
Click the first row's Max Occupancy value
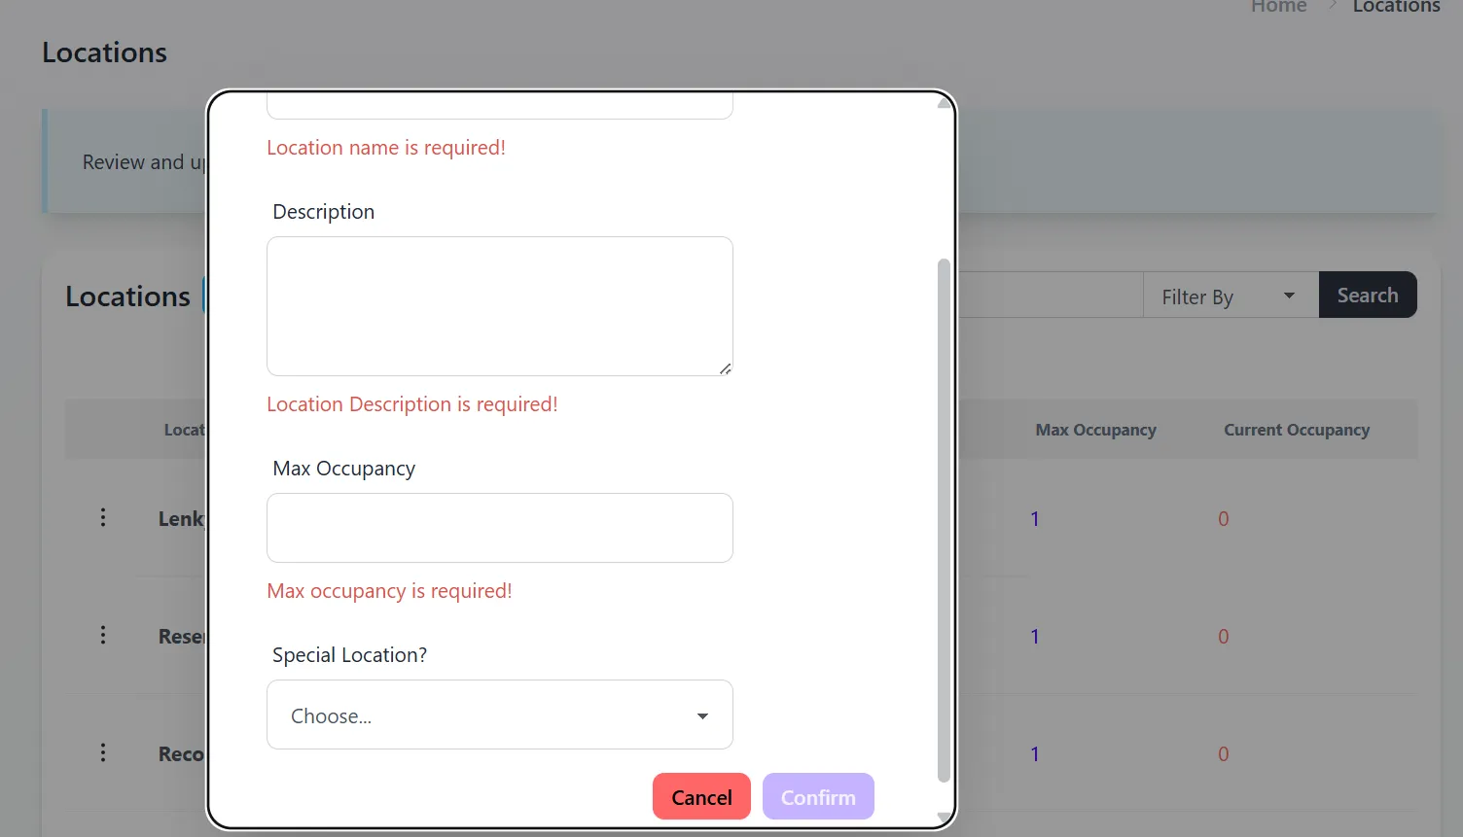tap(1035, 519)
